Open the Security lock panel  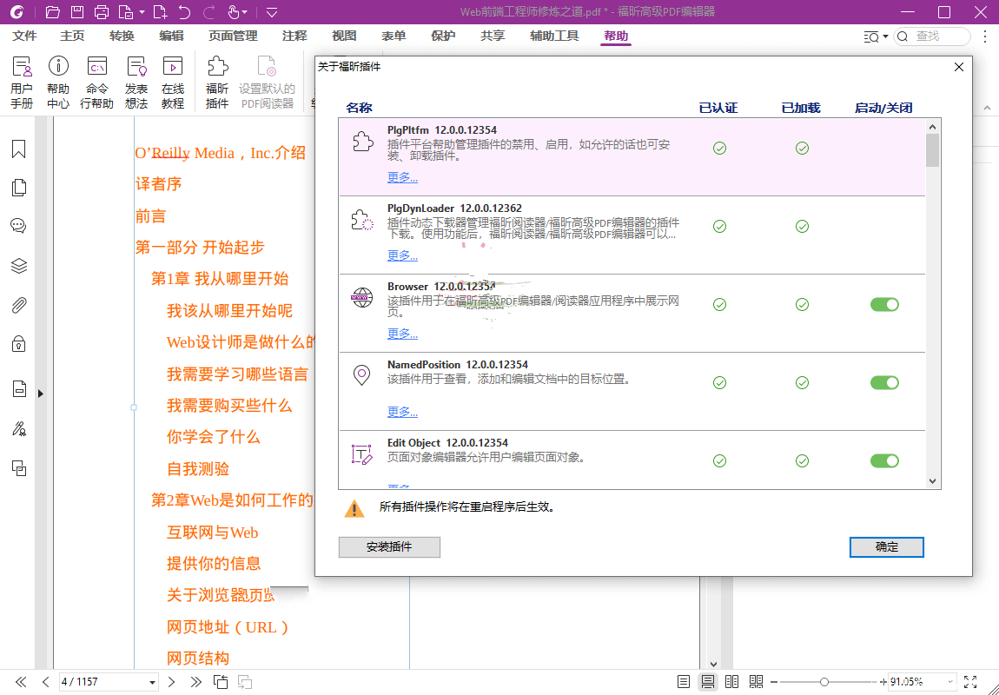(19, 345)
